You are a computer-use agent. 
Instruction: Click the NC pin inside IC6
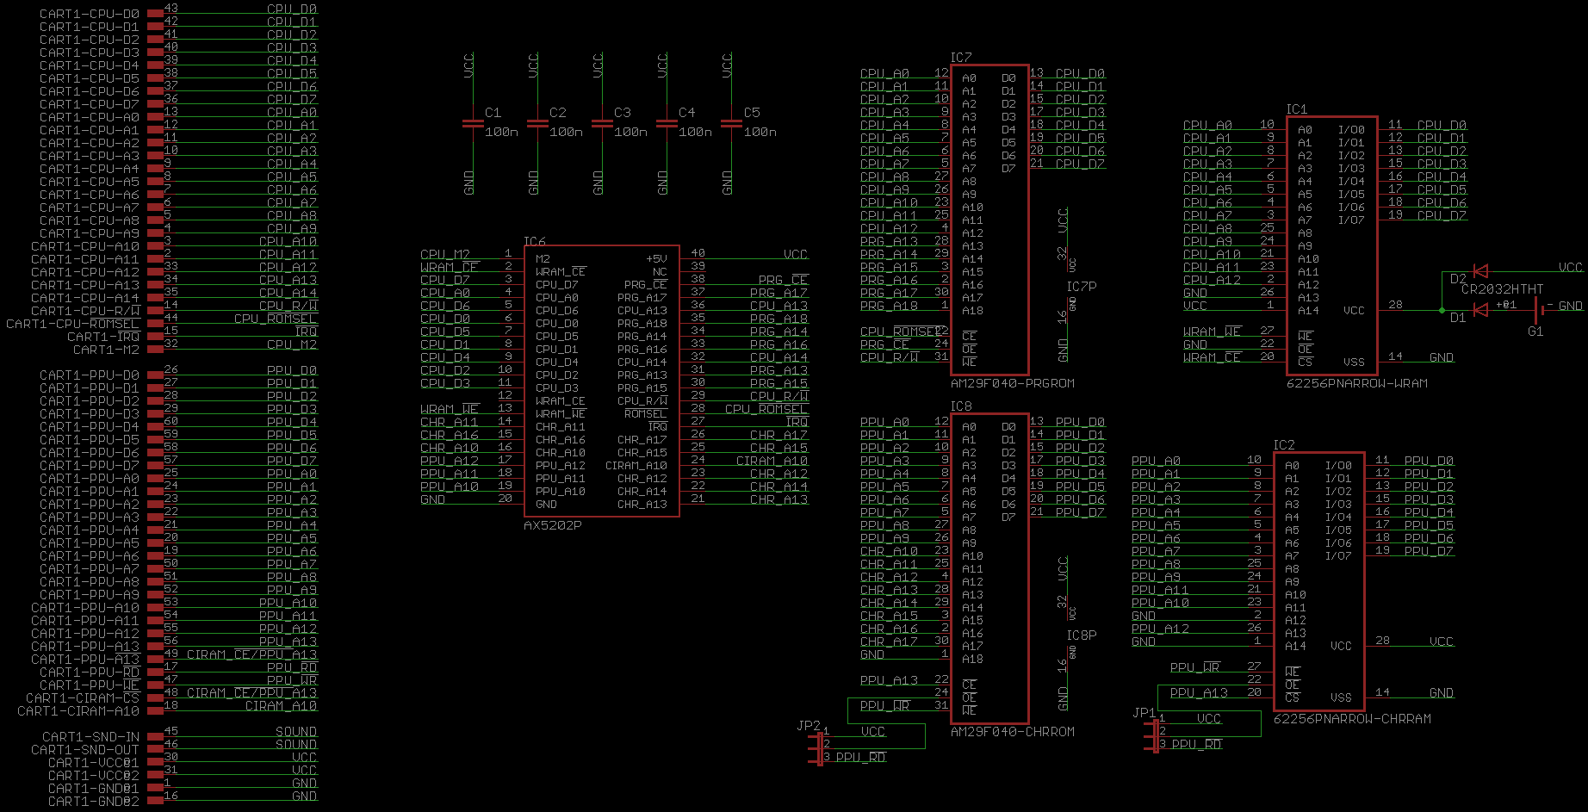(660, 272)
